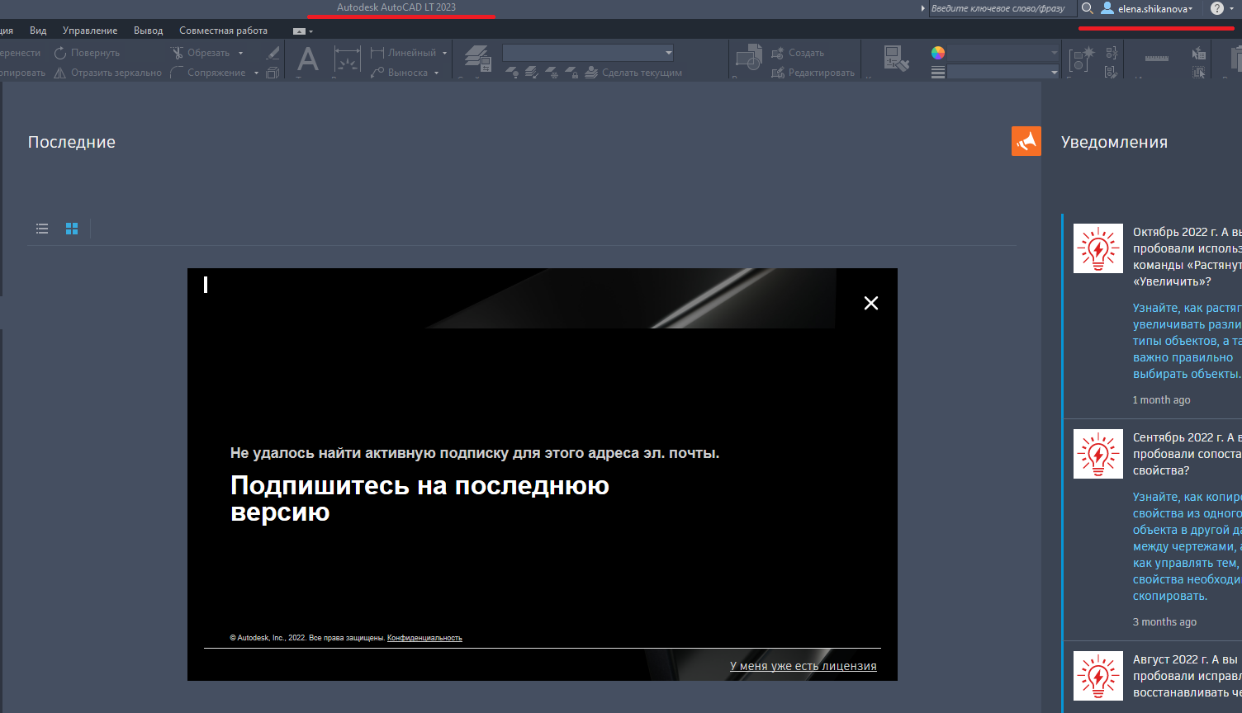Close the subscription dialog with X

pos(871,303)
